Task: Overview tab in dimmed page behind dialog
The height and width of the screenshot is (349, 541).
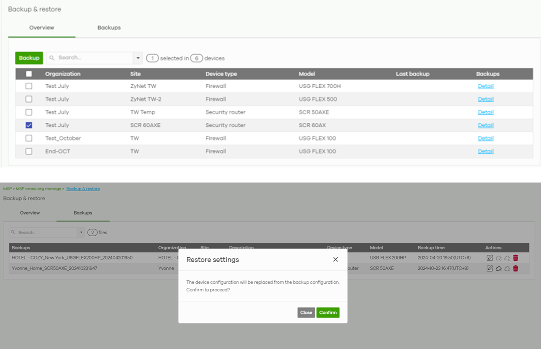Action: tap(30, 213)
